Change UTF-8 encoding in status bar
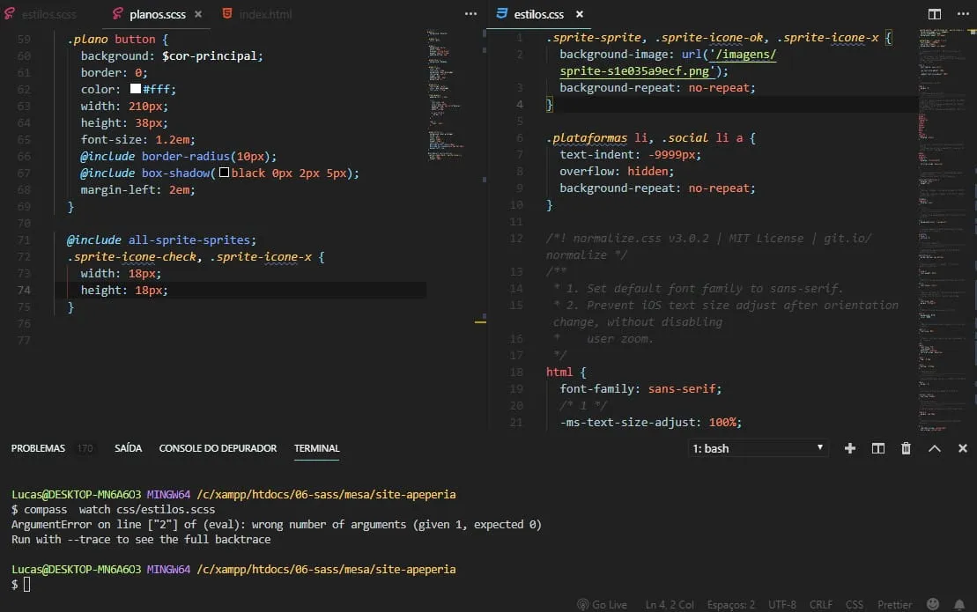 pyautogui.click(x=781, y=605)
